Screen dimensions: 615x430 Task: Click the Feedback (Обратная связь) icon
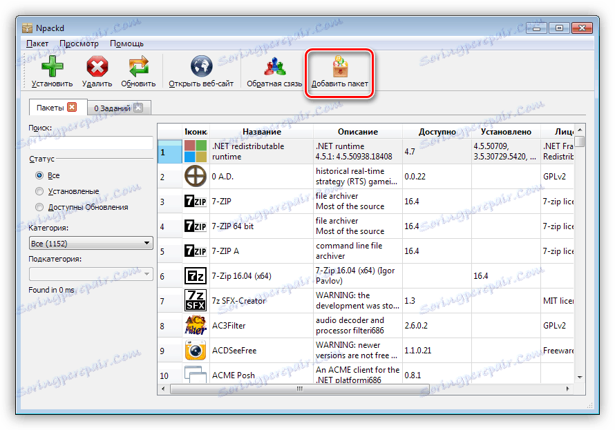pyautogui.click(x=274, y=66)
